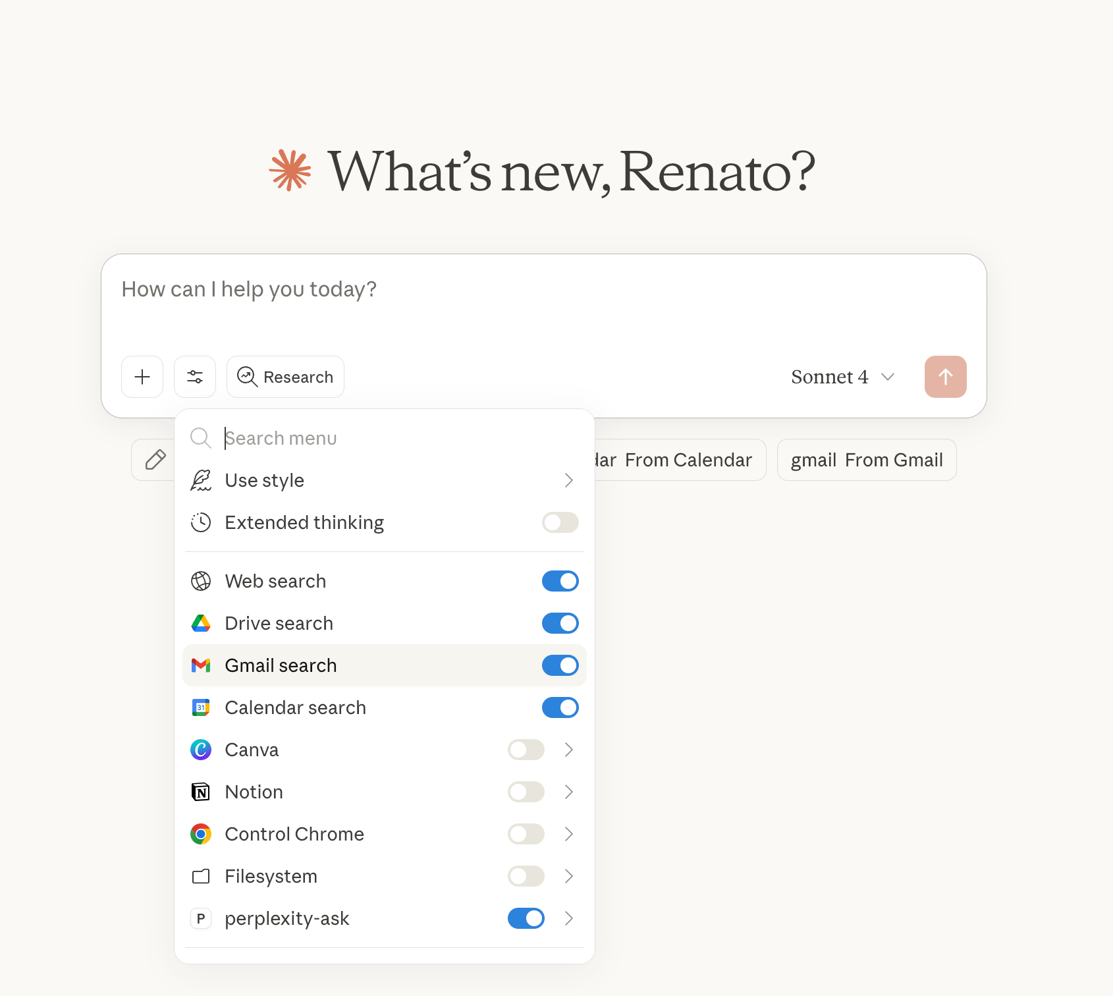Click the Extended thinking clock icon
This screenshot has width=1113, height=996.
(201, 522)
